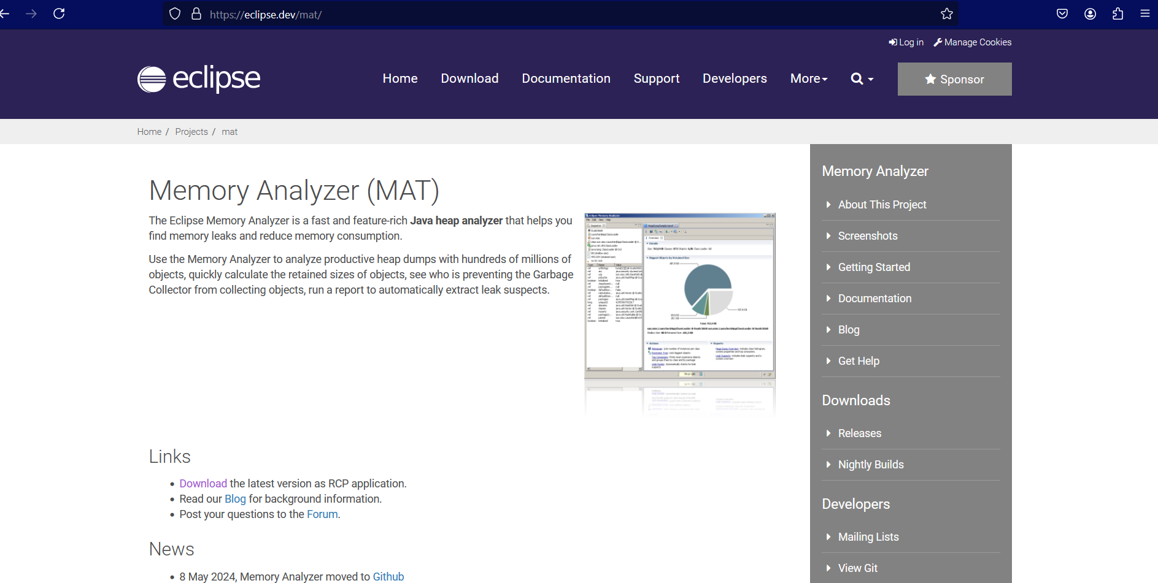1158x583 pixels.
Task: Open the Pocket save icon
Action: point(1062,13)
